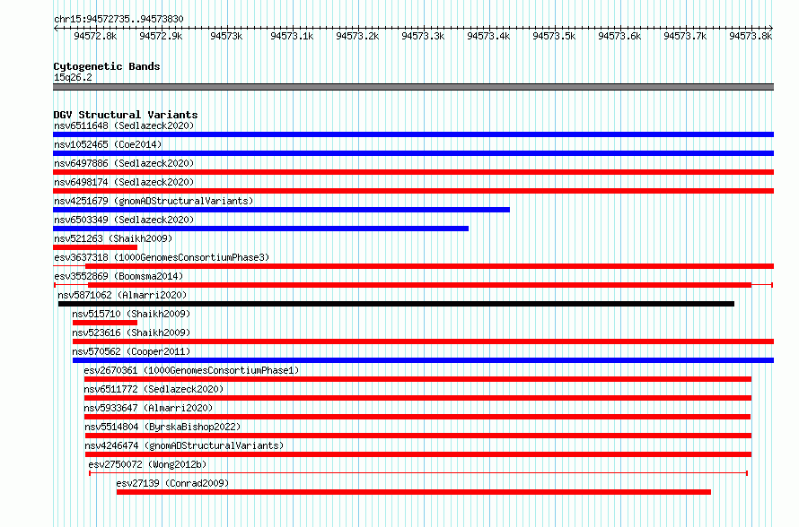Image resolution: width=799 pixels, height=527 pixels.
Task: Click the blue bar under nsv1052465
Action: [413, 153]
